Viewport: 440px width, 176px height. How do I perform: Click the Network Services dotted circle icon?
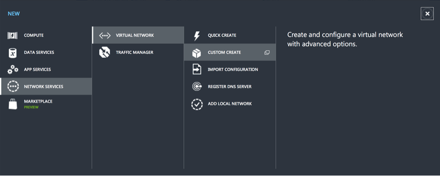pos(13,87)
